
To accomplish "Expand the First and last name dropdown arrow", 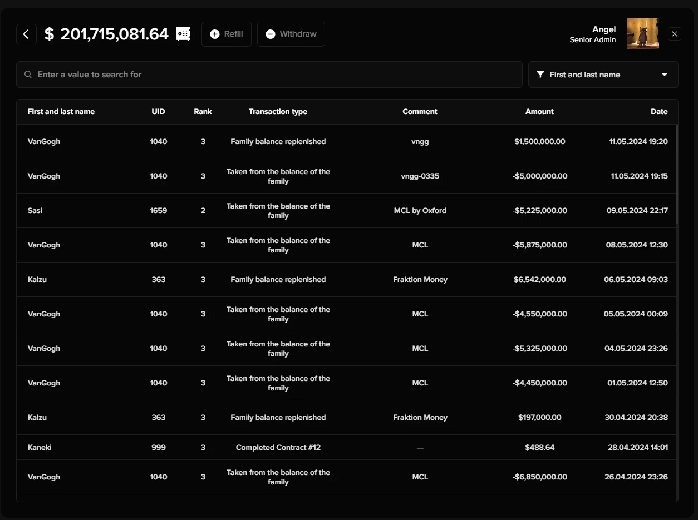I will click(664, 75).
